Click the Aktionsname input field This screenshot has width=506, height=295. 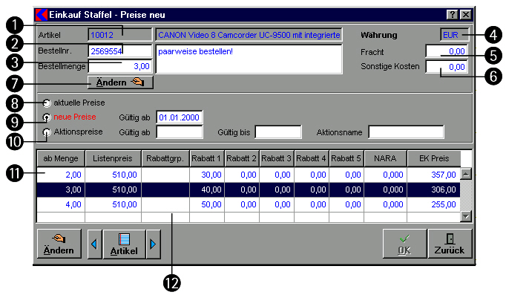pos(407,132)
